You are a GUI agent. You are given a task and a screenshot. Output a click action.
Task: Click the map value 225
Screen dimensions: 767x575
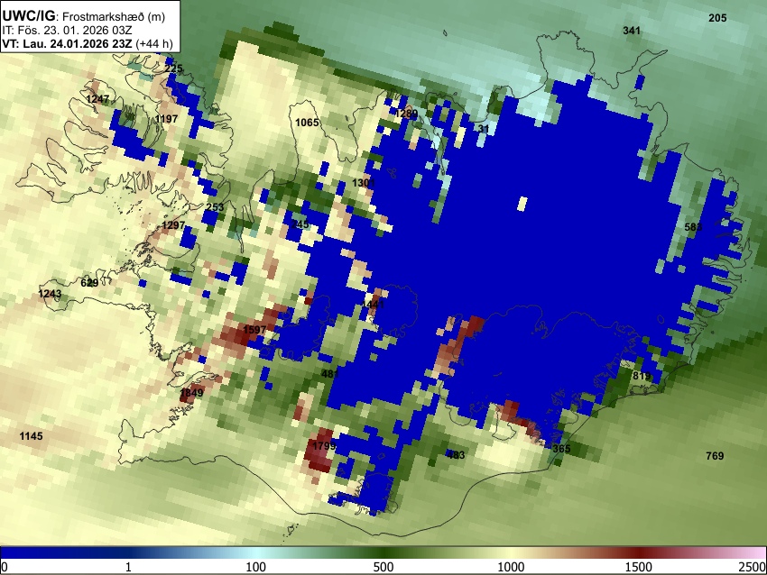tap(173, 68)
